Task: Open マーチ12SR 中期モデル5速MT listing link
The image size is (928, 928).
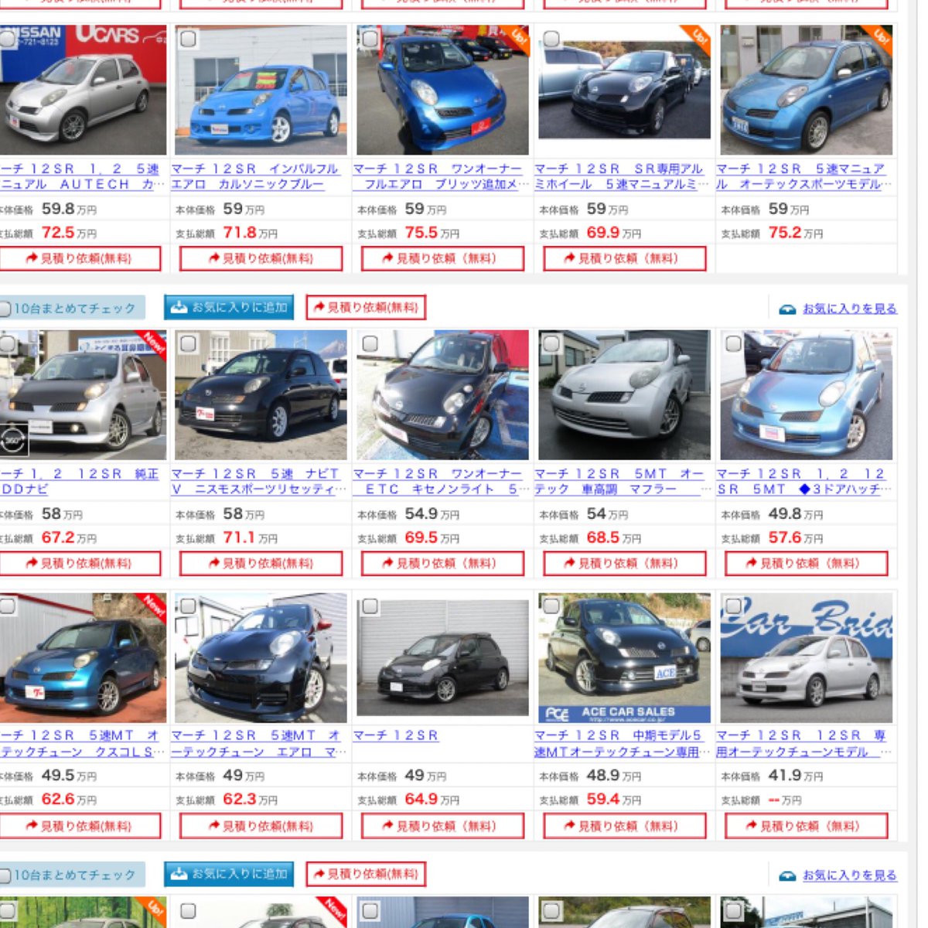Action: (621, 744)
